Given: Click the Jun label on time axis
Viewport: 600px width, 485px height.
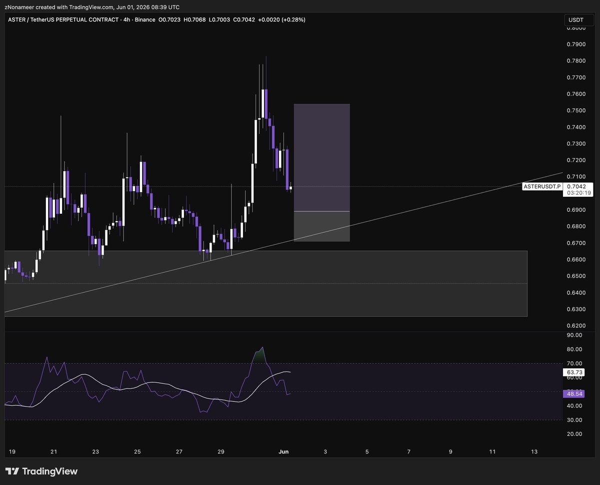Looking at the screenshot, I should [283, 451].
